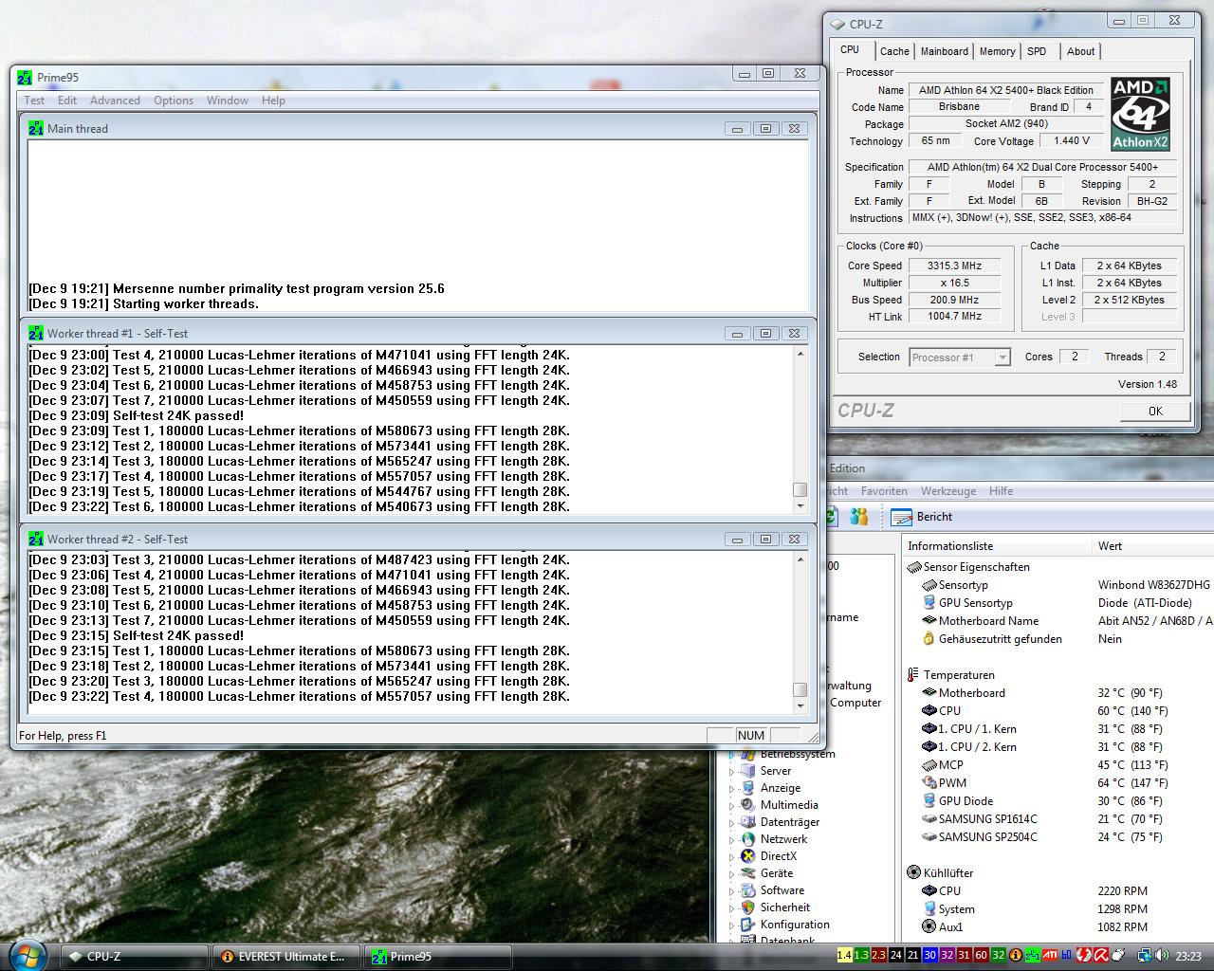Open the Advanced menu in Prime95
This screenshot has width=1214, height=971.
point(115,101)
